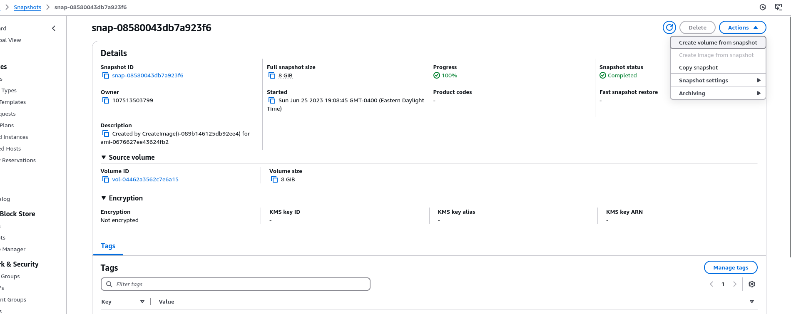Copy the Owner account number
The image size is (791, 314).
click(x=106, y=100)
